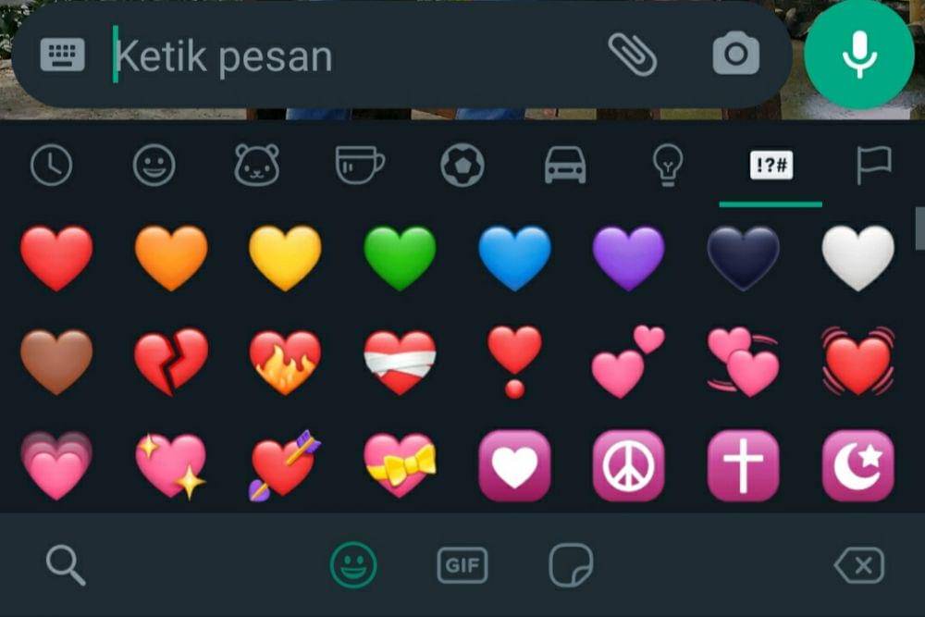
Task: Choose the soccer ball activities category
Action: click(x=462, y=165)
